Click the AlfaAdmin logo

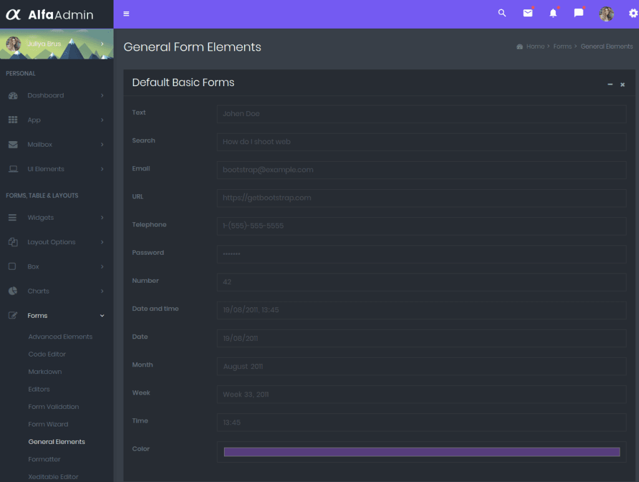pyautogui.click(x=50, y=14)
